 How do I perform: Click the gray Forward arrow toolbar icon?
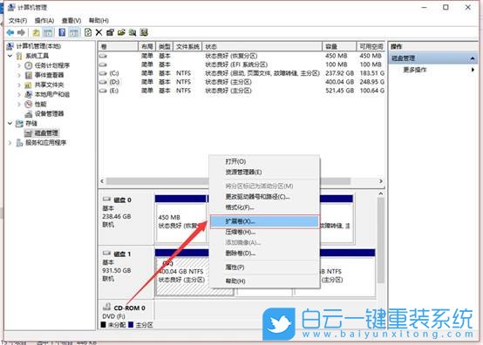click(21, 32)
